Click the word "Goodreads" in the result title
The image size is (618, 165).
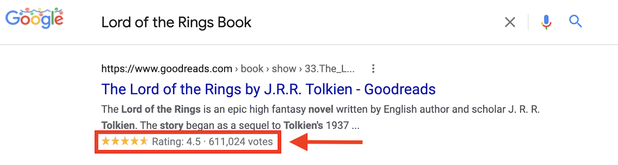pos(400,89)
